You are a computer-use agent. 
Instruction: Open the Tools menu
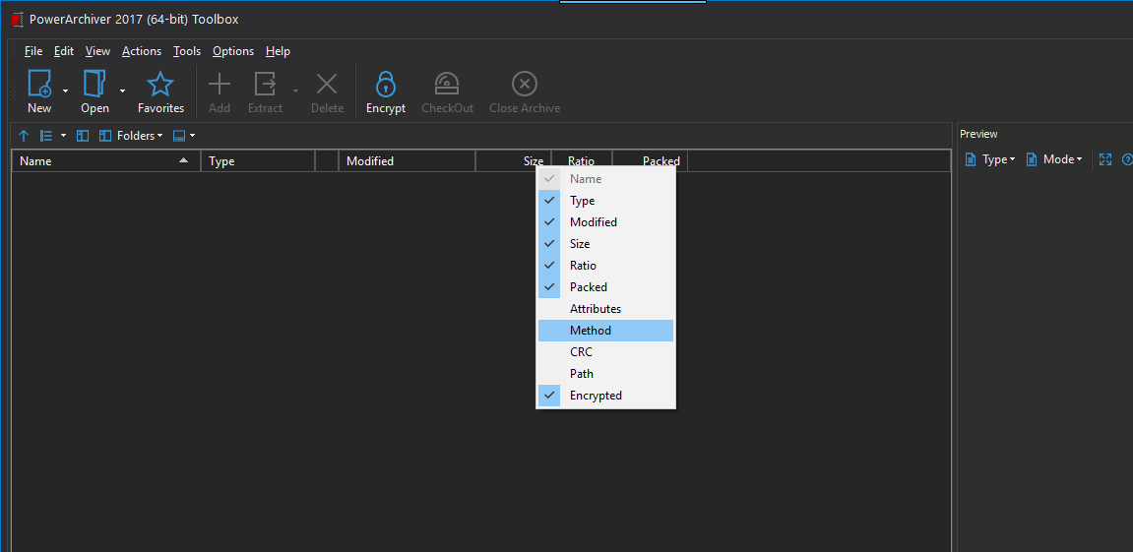pyautogui.click(x=187, y=51)
